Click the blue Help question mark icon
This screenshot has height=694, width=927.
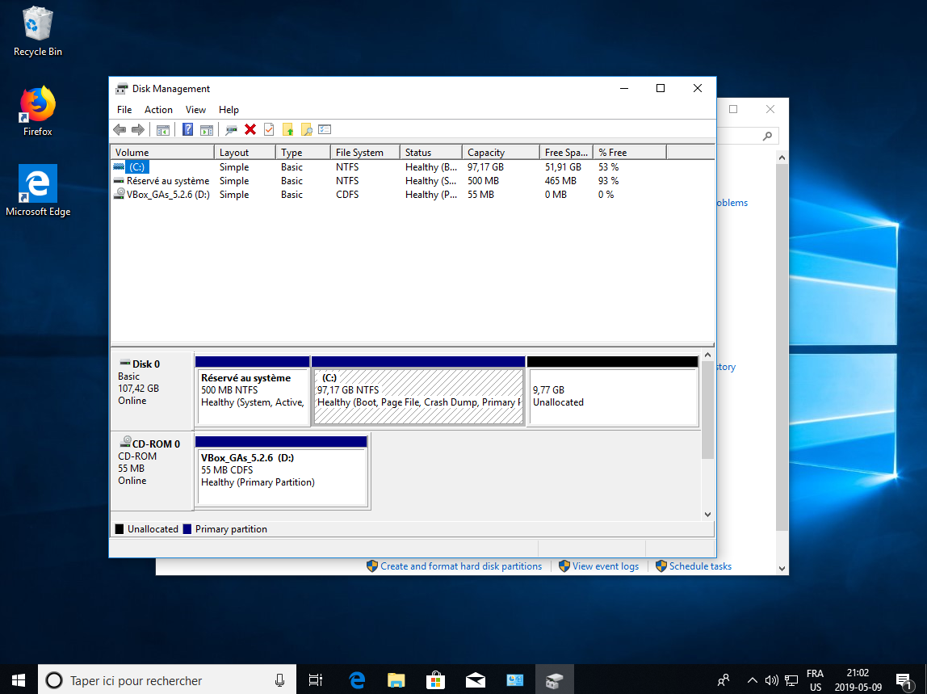point(187,129)
